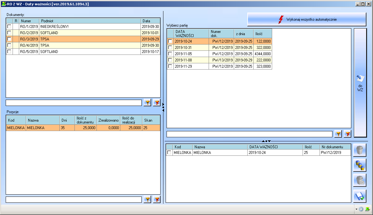Apply filter to the batch list
Viewport: 373px width, 215px height.
[x=338, y=134]
